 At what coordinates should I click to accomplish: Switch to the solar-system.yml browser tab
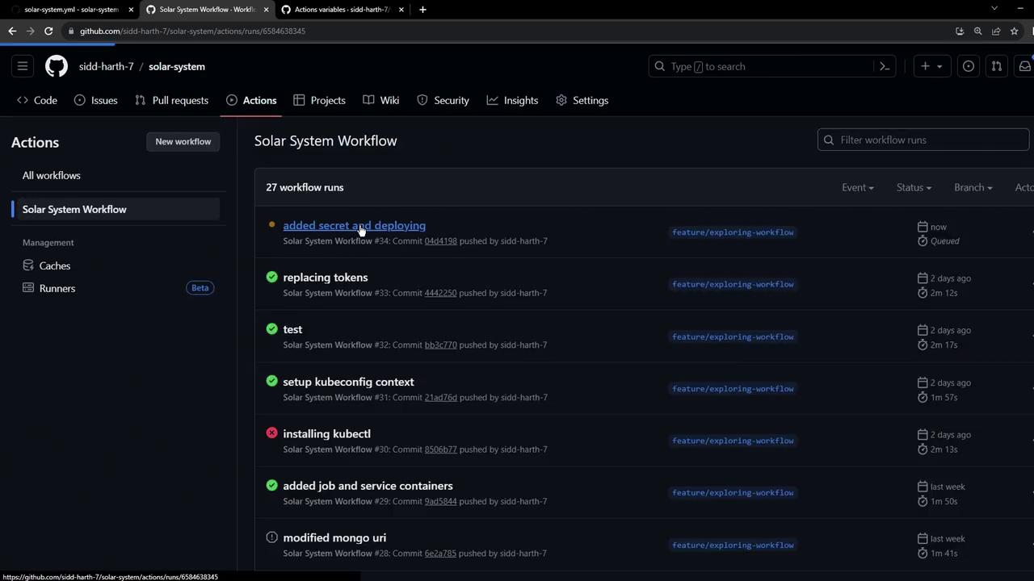pyautogui.click(x=71, y=10)
